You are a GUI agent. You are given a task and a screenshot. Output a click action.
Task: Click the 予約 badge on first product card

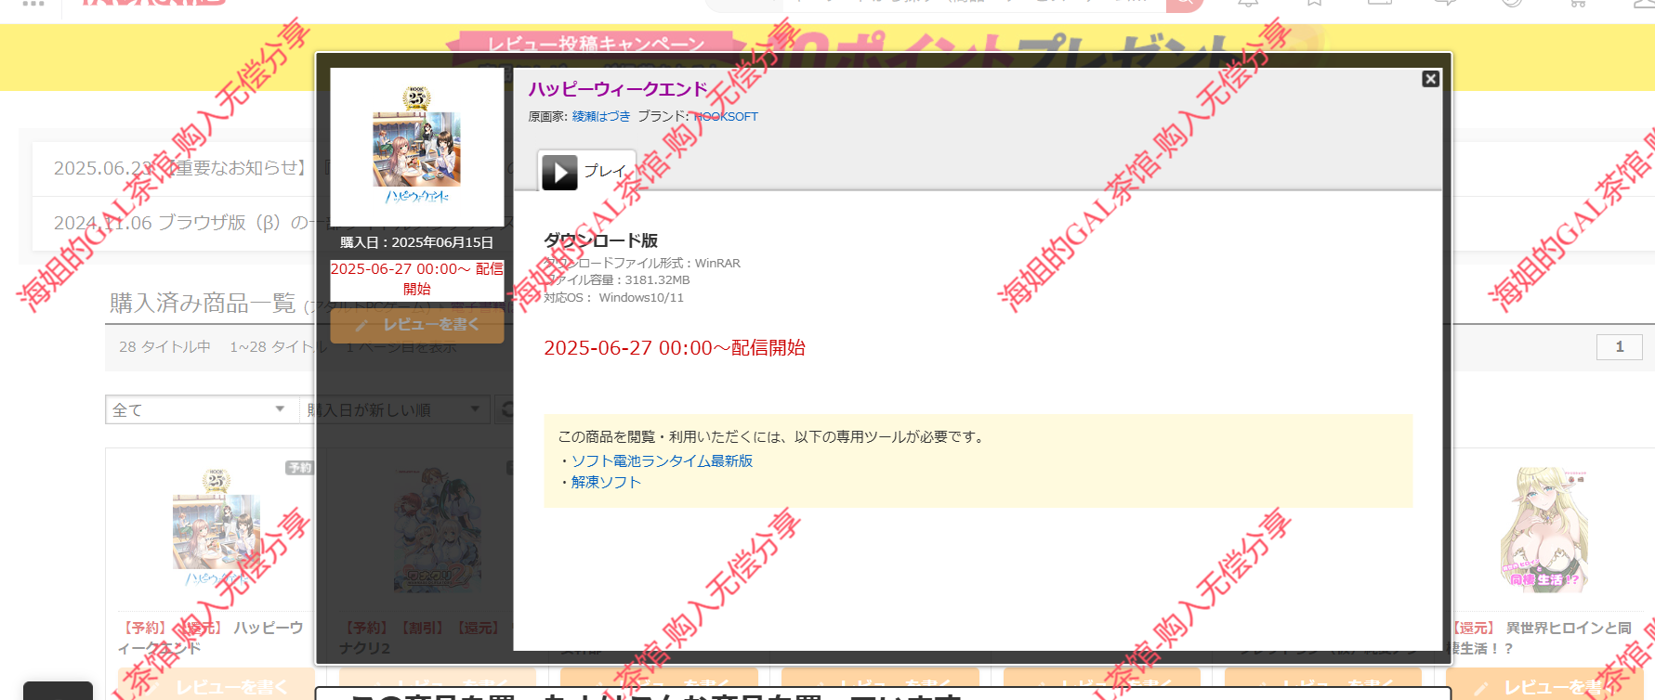pos(300,468)
